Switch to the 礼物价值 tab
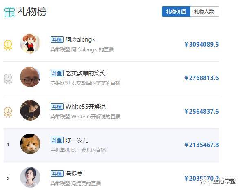Screen dimensions: 243x192 coord(176,11)
